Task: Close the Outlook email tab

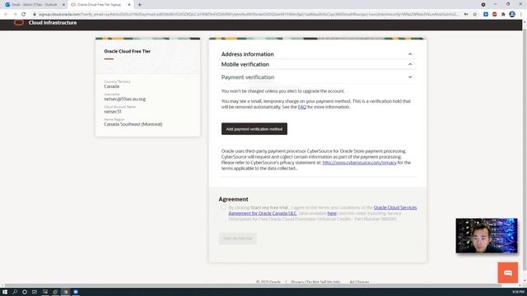Action: tap(63, 5)
